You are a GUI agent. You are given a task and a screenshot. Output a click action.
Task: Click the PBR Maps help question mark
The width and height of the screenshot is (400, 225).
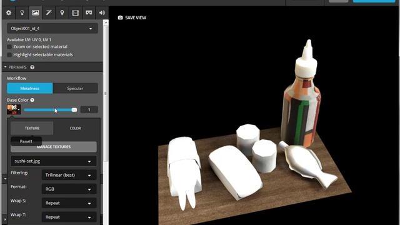coord(32,67)
